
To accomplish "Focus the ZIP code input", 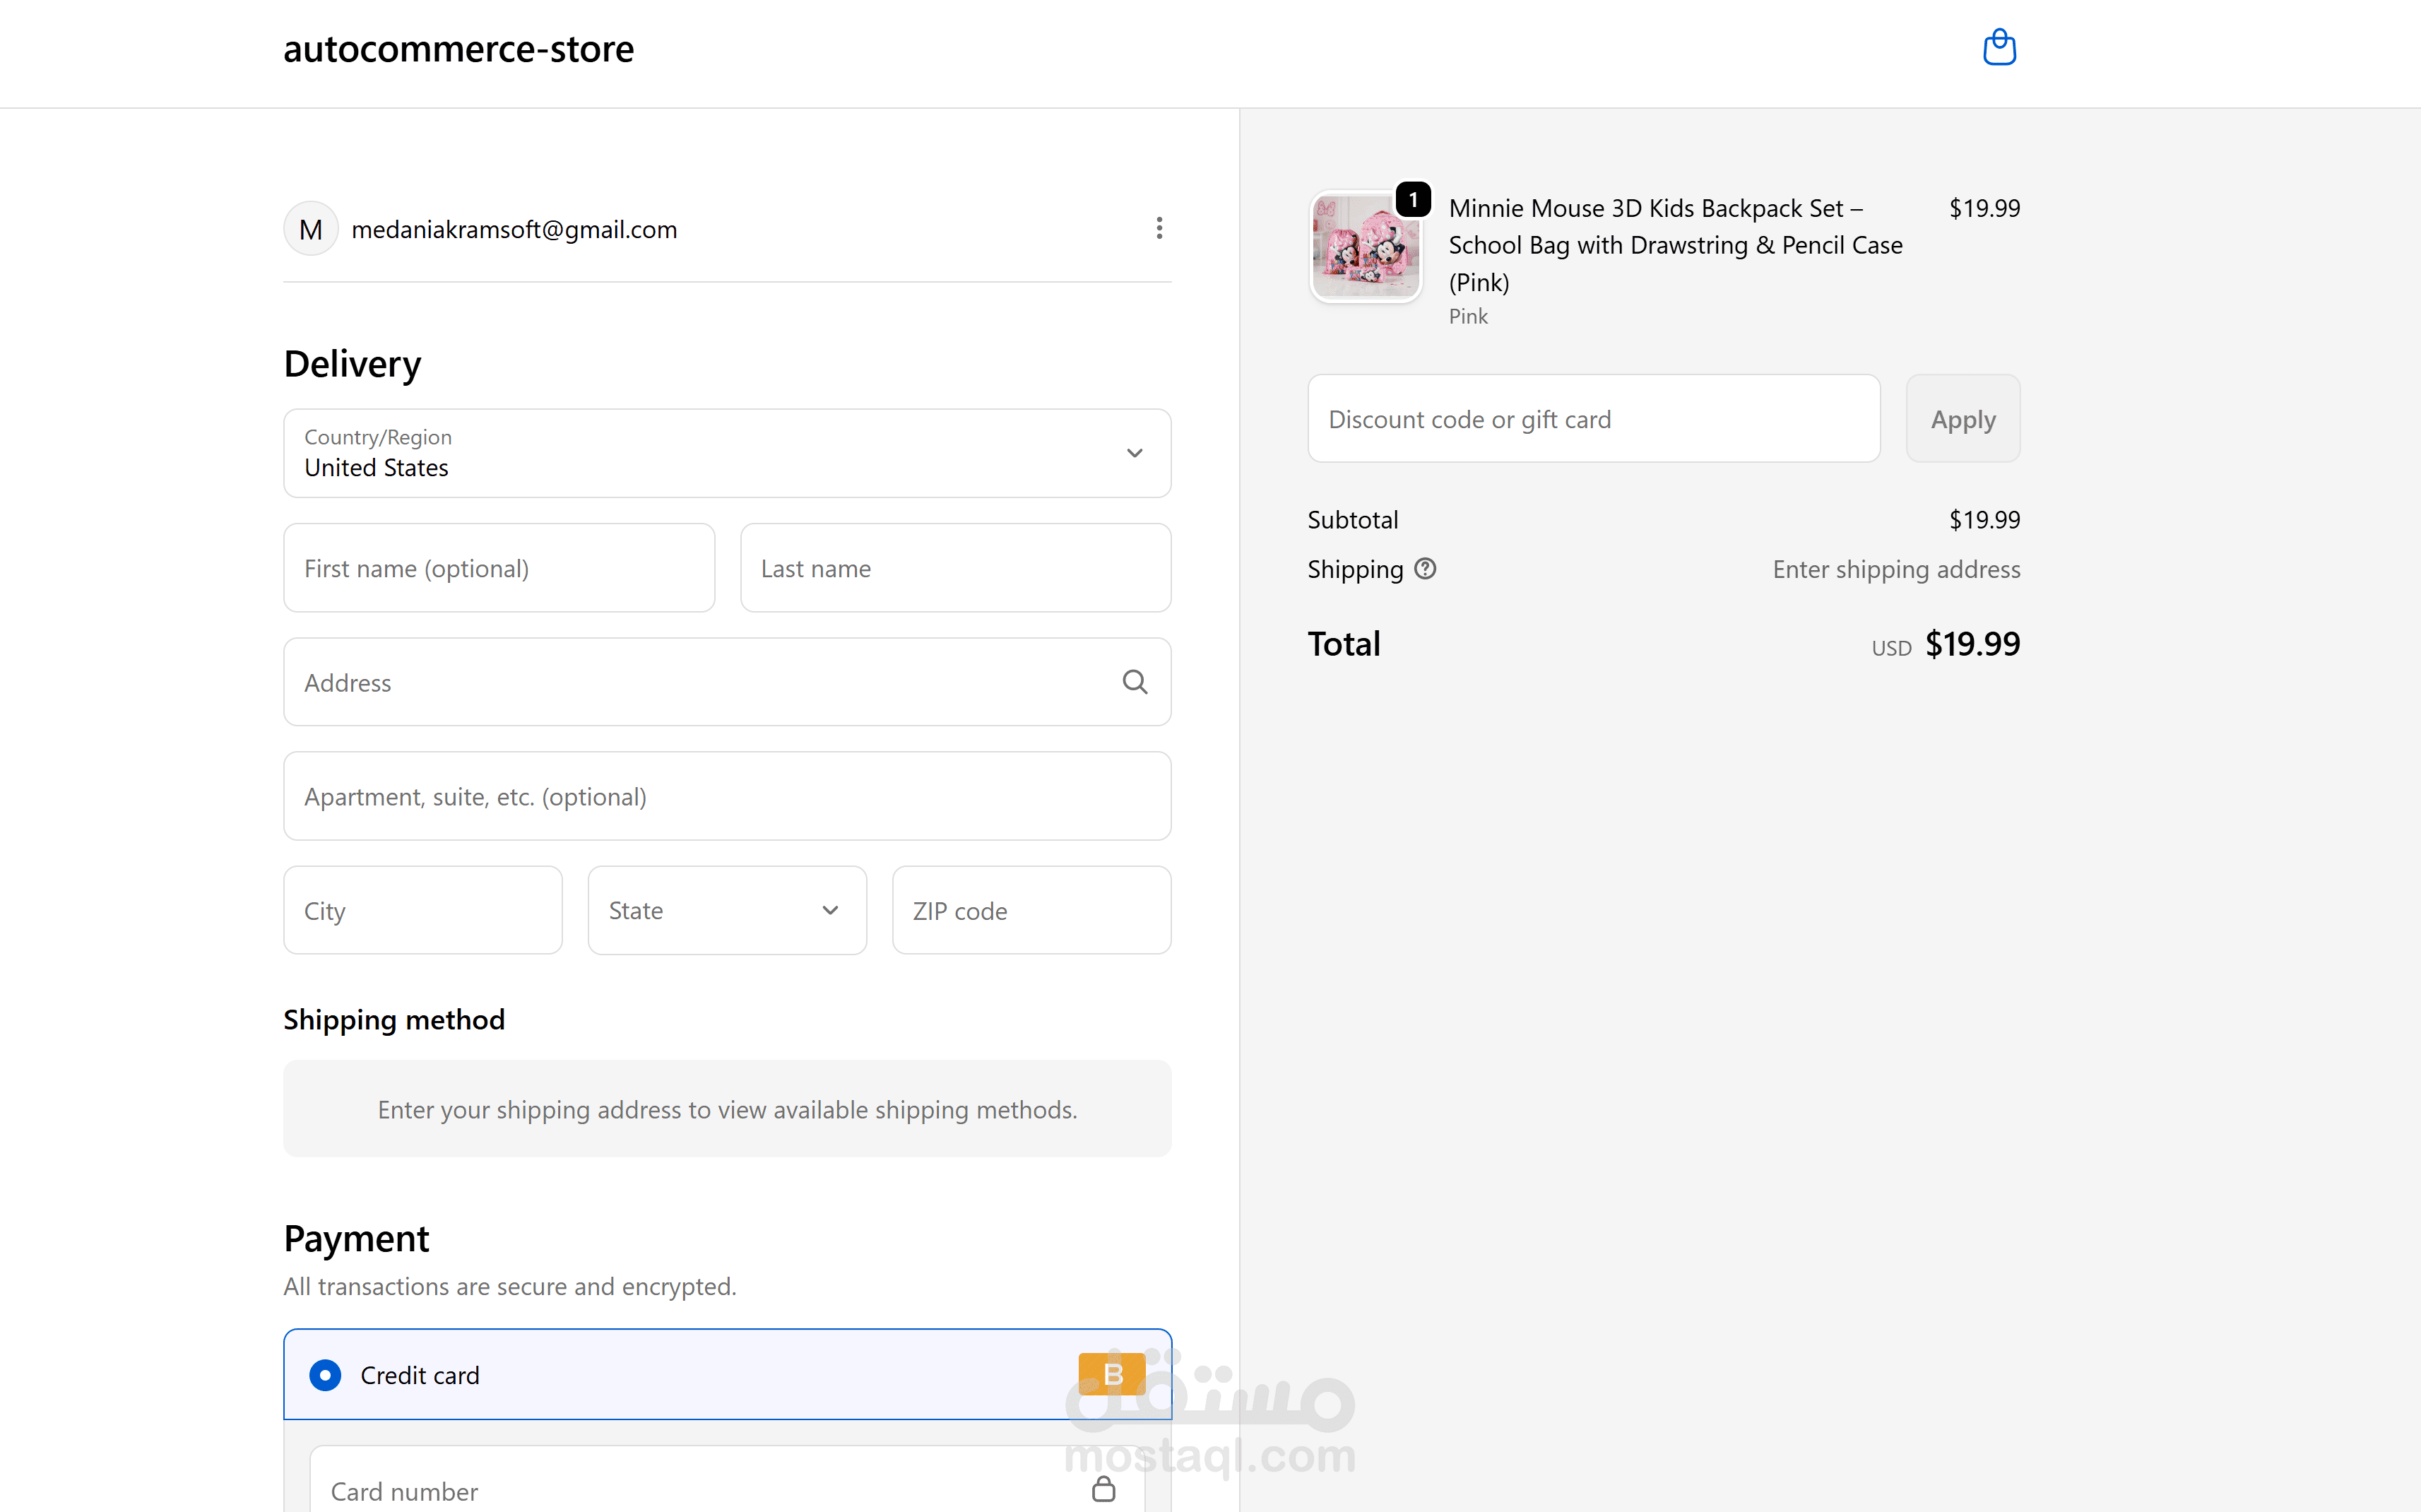I will pyautogui.click(x=1031, y=910).
